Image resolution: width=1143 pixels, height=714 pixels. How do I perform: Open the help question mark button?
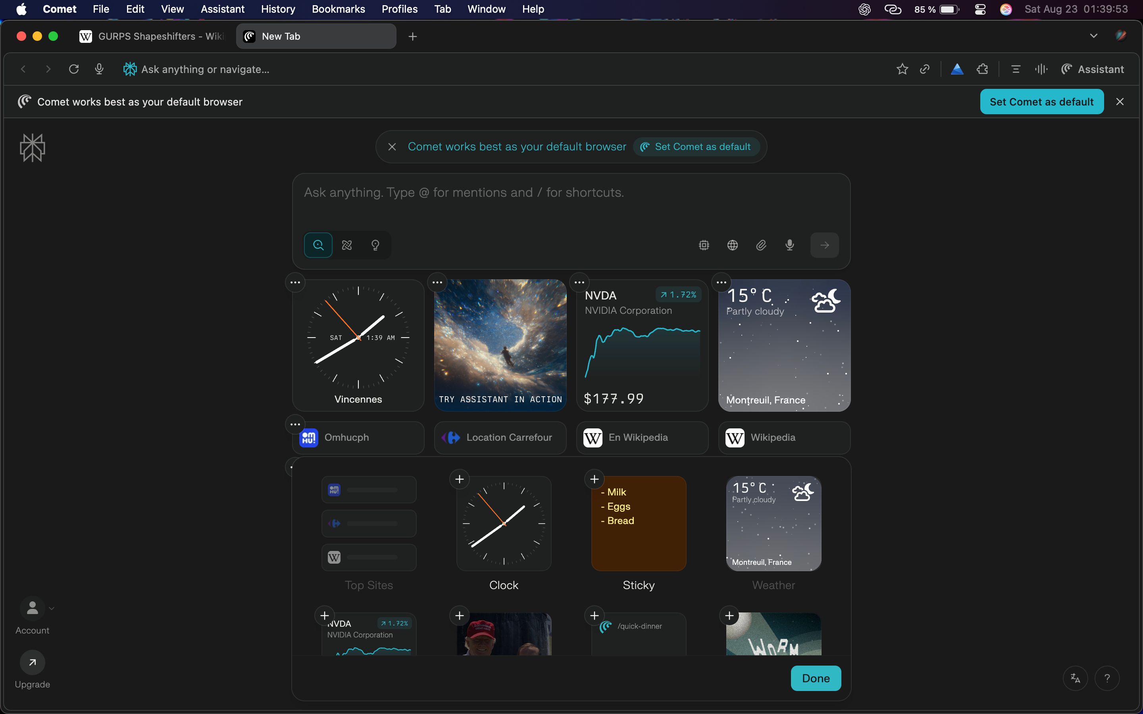click(1107, 678)
